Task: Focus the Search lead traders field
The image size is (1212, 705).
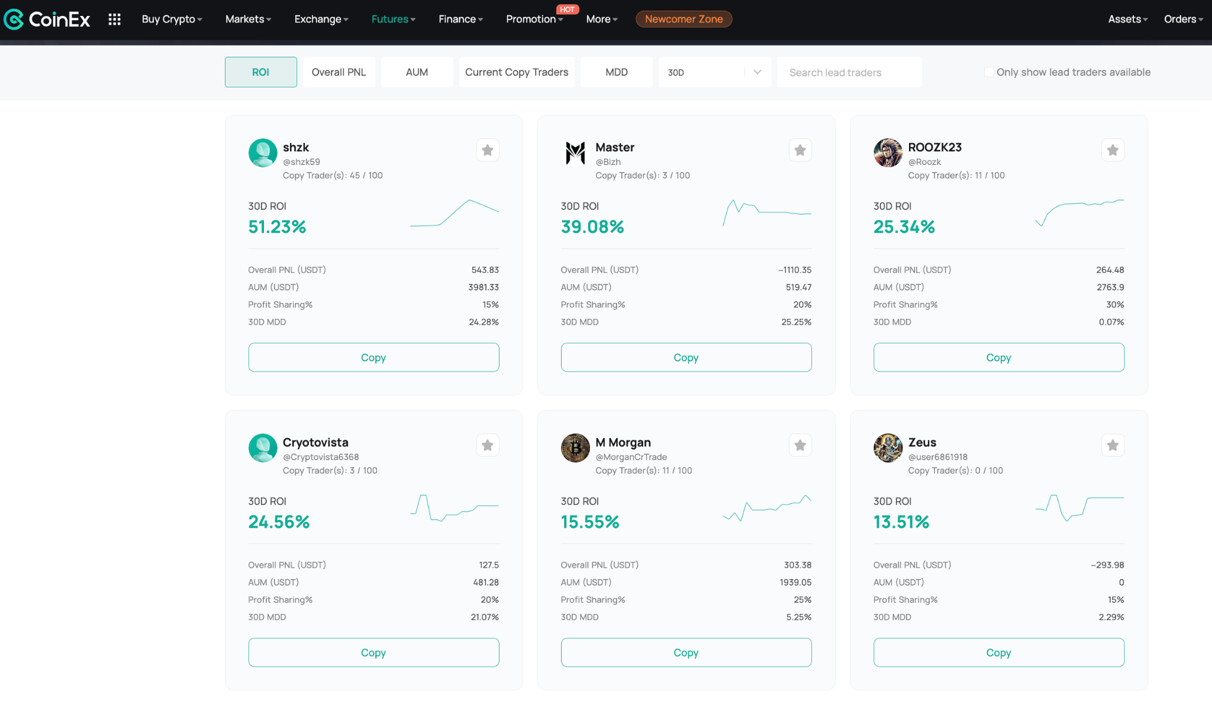Action: (849, 72)
